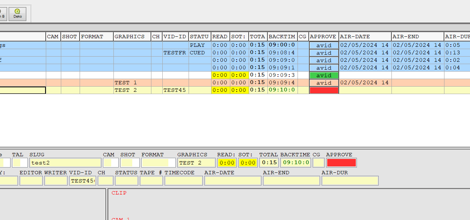Click the GRAPHICS form field showing TEST 2
Viewport: 470px width, 220px height.
click(x=196, y=163)
